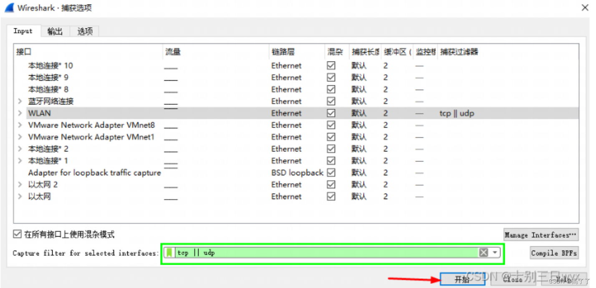The image size is (596, 288).
Task: Sort by 缓冲区 column header
Action: coord(397,52)
